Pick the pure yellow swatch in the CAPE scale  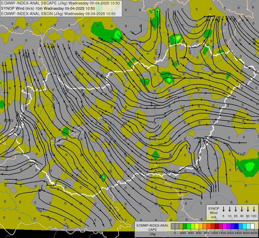point(197,226)
